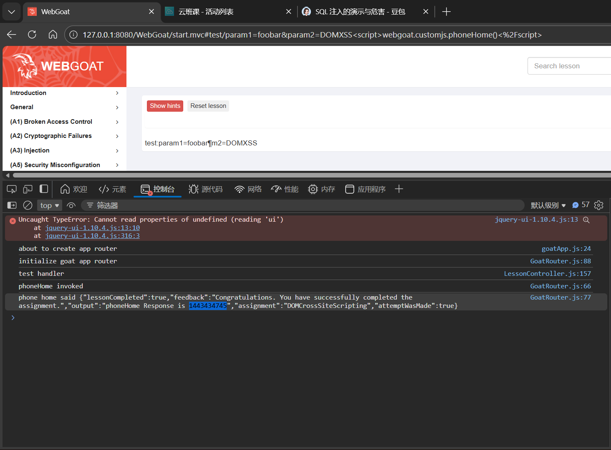Expand (A2) Cryptographic Failures

[x=64, y=136]
